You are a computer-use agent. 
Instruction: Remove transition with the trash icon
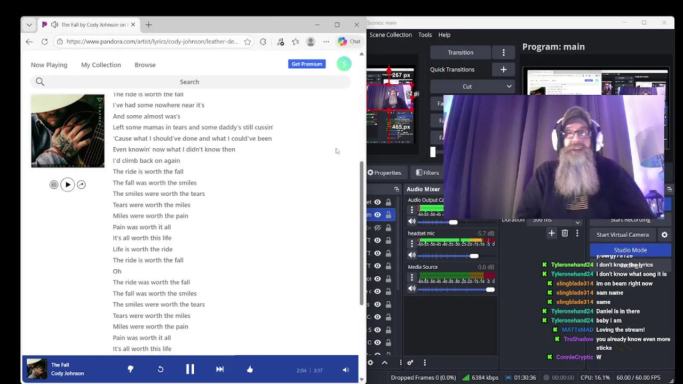pyautogui.click(x=565, y=233)
